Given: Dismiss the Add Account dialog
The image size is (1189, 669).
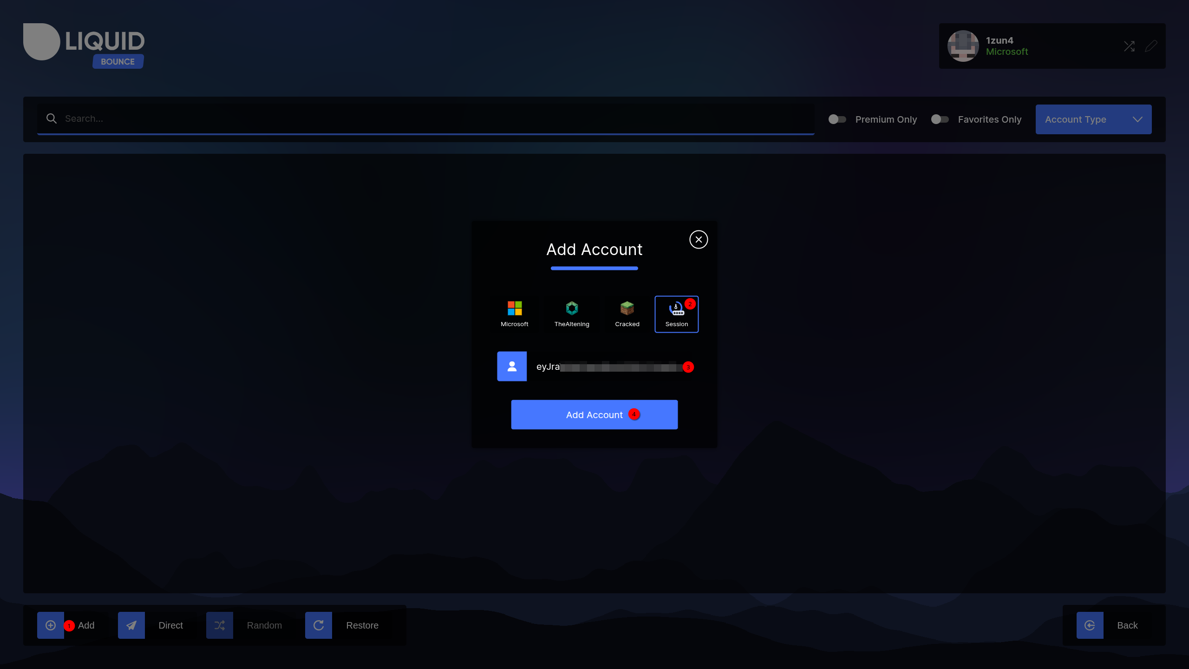Looking at the screenshot, I should pos(699,239).
